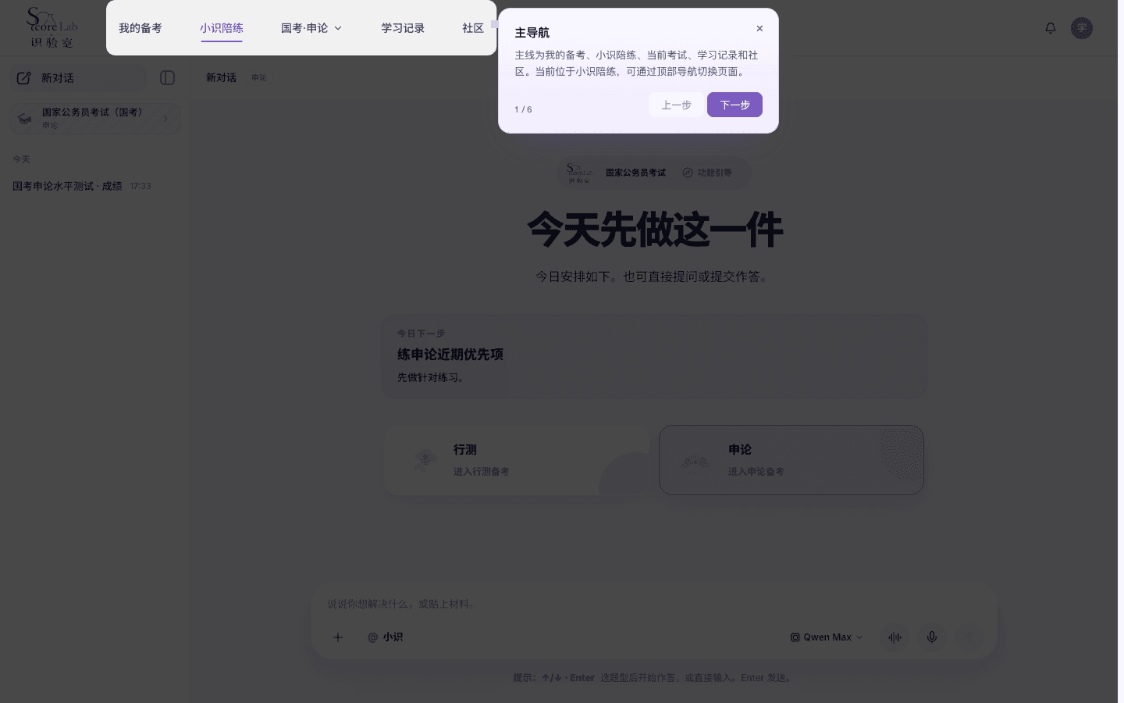Expand the 国考·申论 exam dropdown
Screen dimensions: 1124x703
click(311, 28)
